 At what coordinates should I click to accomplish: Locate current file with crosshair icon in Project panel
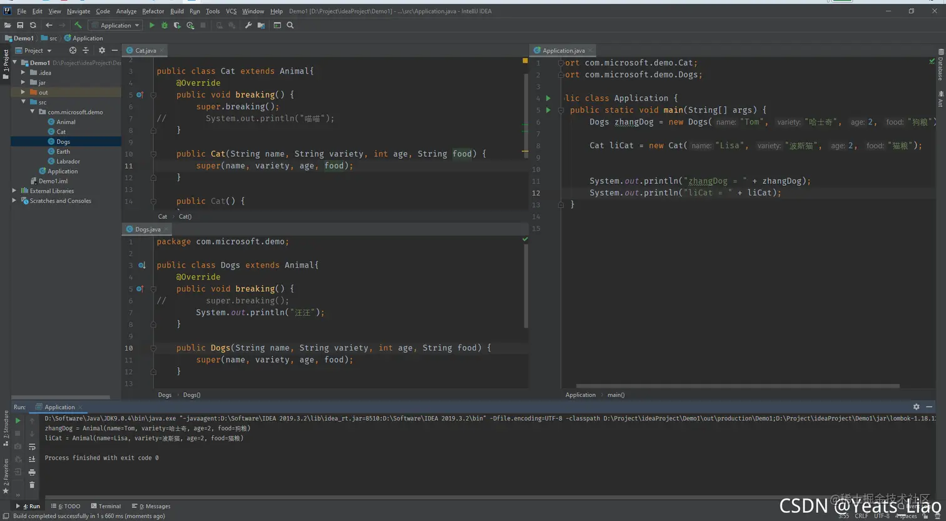click(73, 51)
